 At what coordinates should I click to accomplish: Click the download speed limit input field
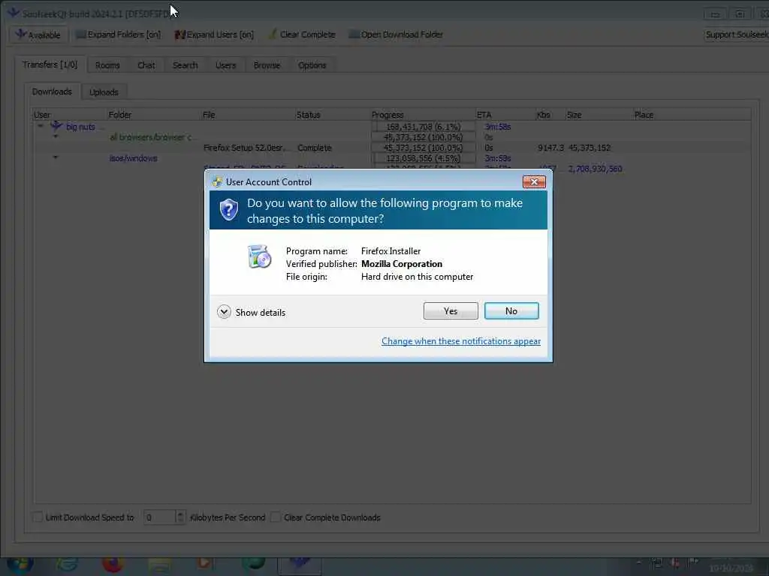point(159,517)
